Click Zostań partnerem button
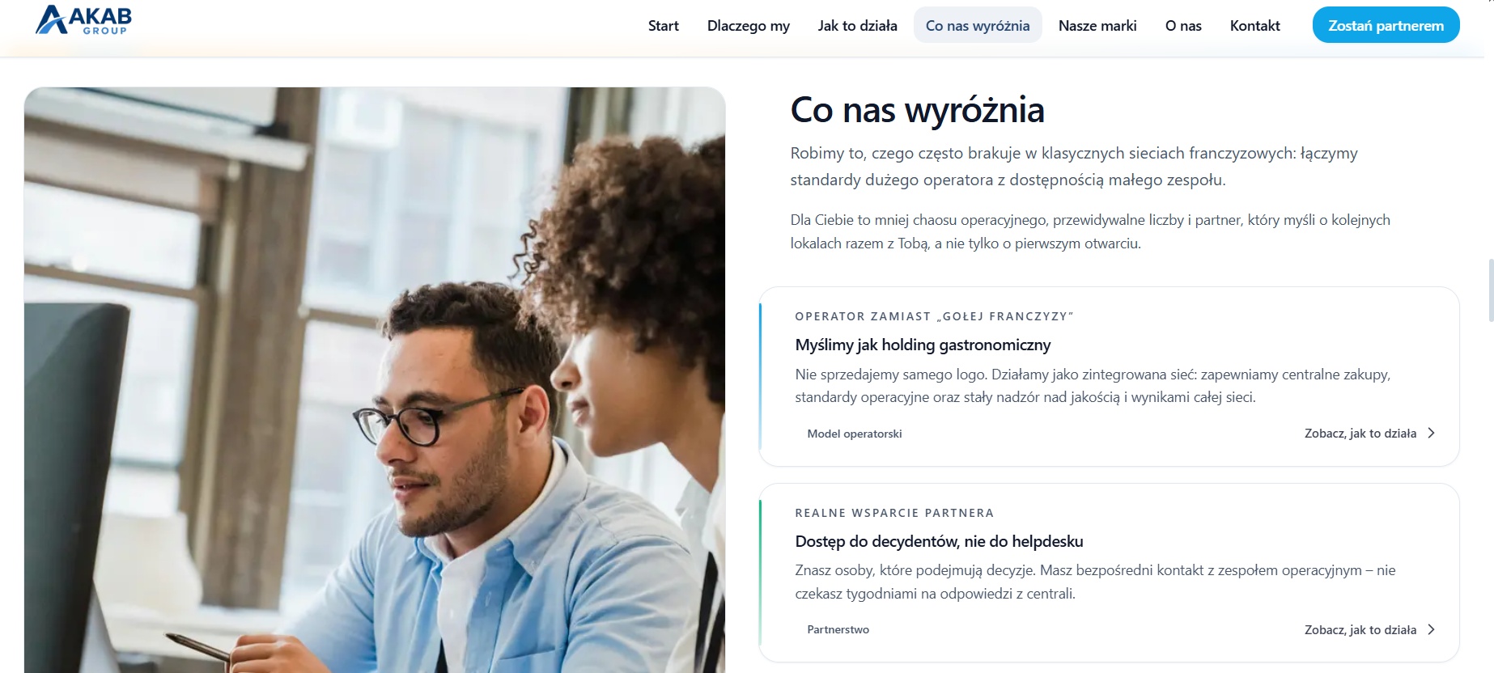The height and width of the screenshot is (673, 1494). point(1386,25)
